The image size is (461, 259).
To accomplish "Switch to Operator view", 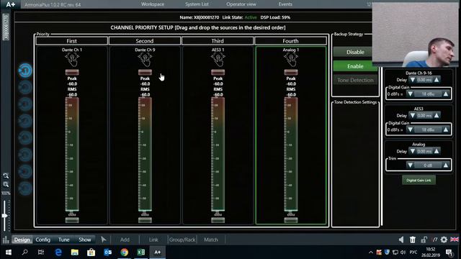I will point(241,4).
